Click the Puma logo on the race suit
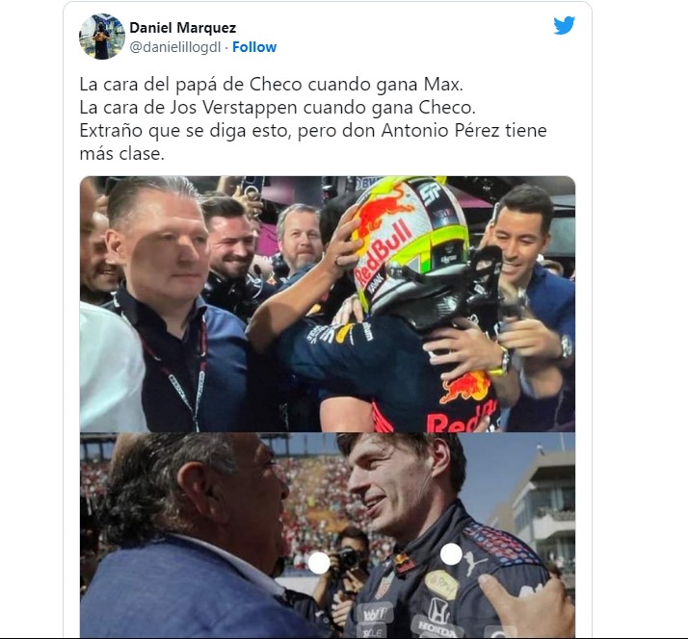This screenshot has height=639, width=688. (475, 563)
